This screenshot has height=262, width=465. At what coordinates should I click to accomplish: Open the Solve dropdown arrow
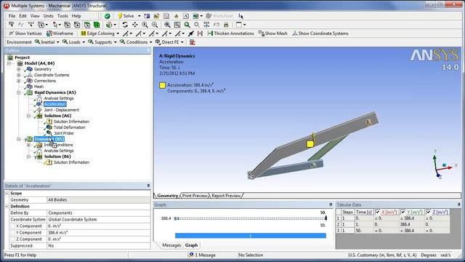tap(139, 16)
